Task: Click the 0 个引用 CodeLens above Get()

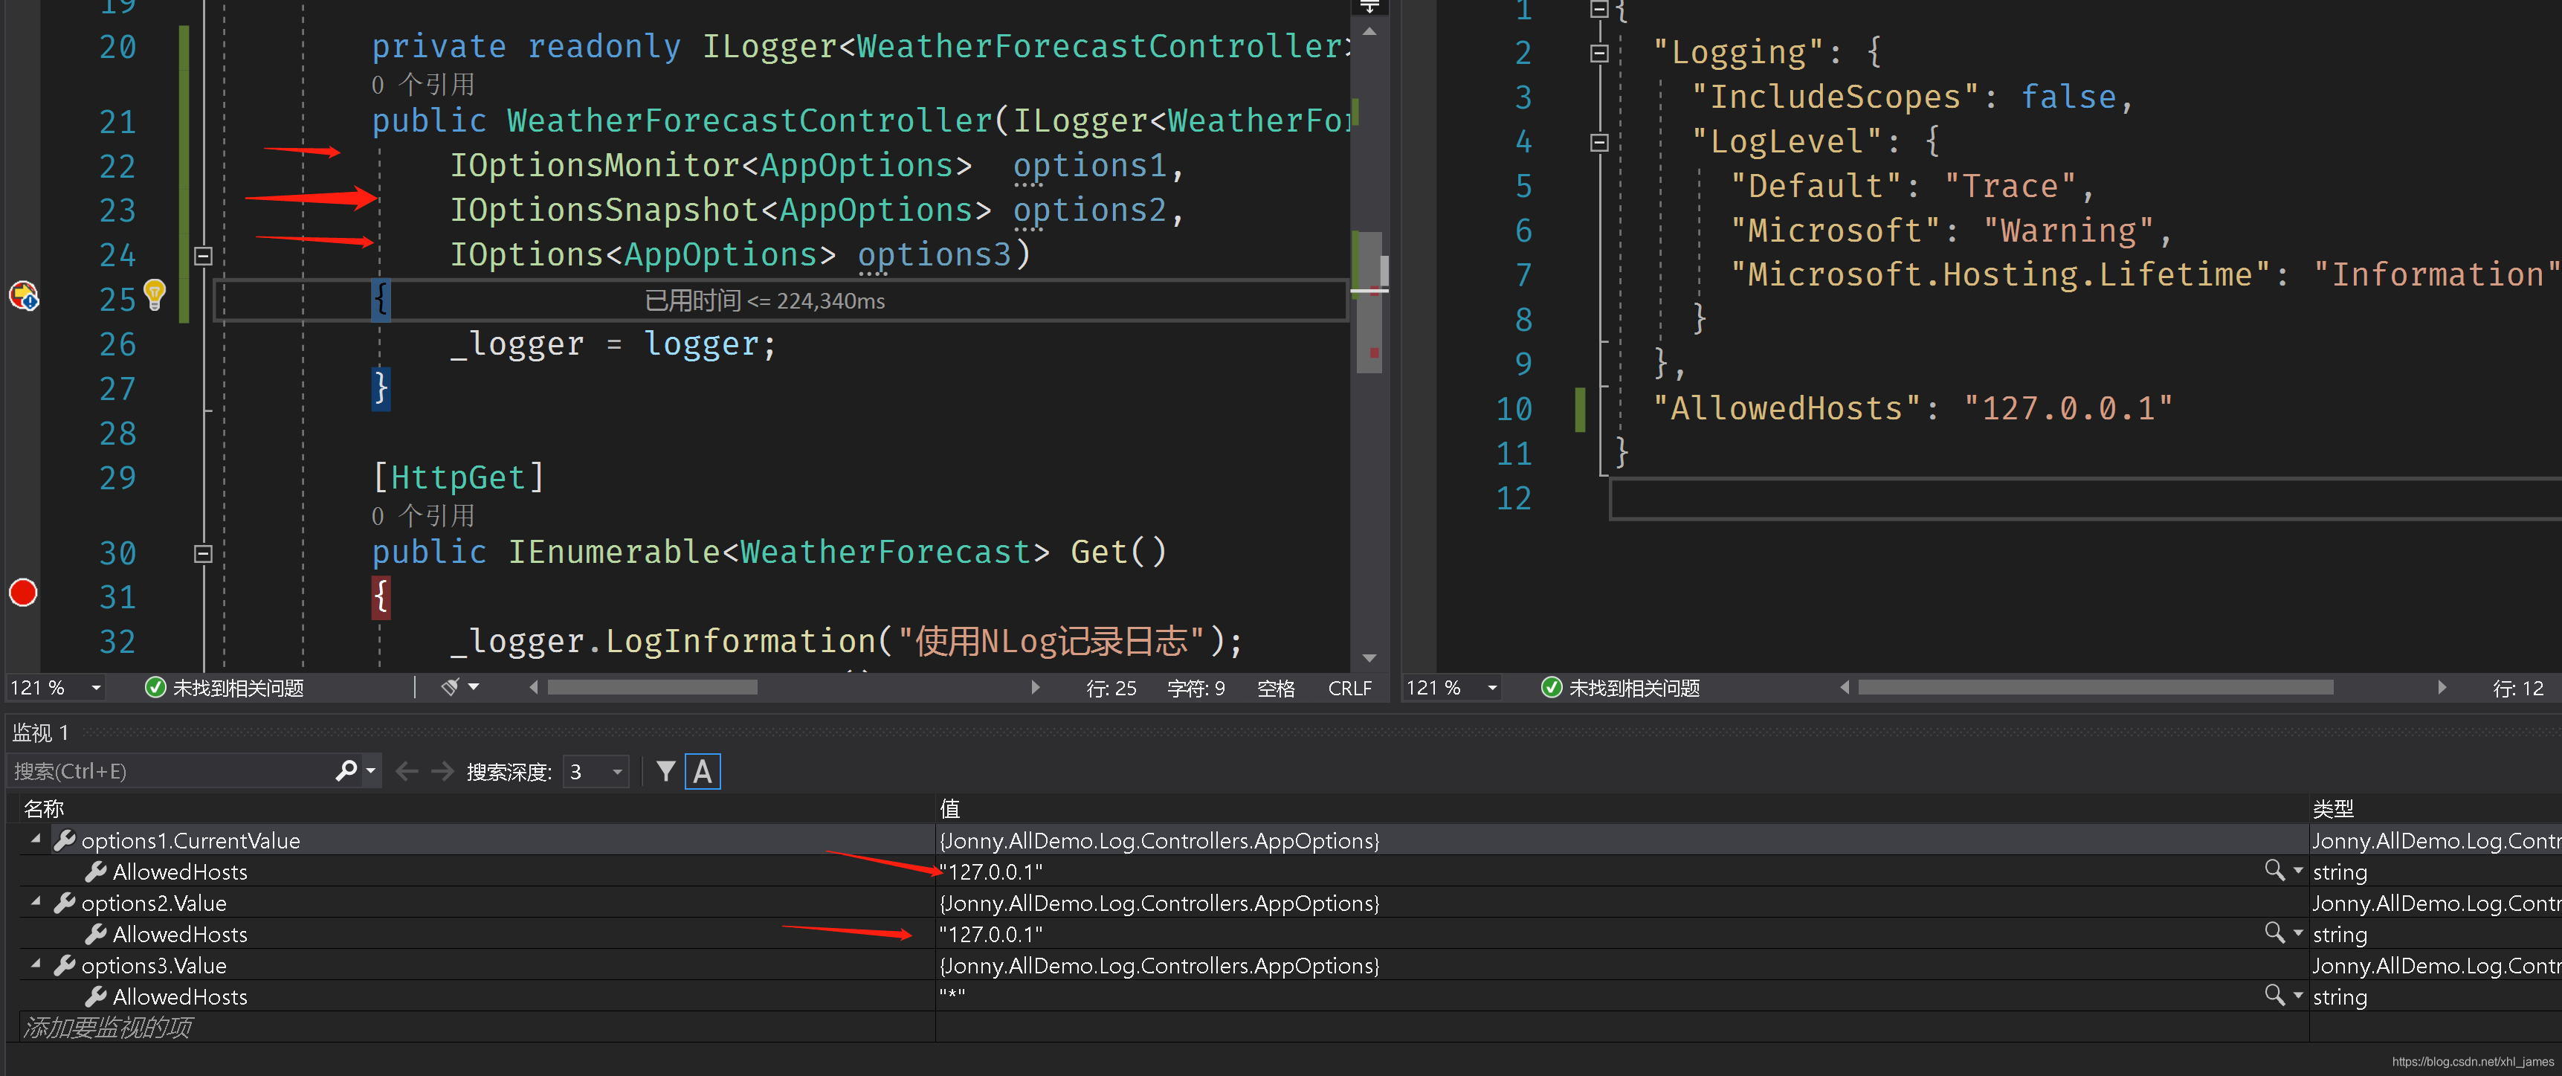Action: point(423,516)
